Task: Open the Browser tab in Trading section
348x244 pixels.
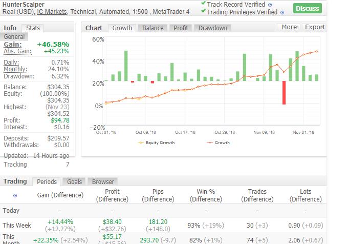Action: point(103,181)
